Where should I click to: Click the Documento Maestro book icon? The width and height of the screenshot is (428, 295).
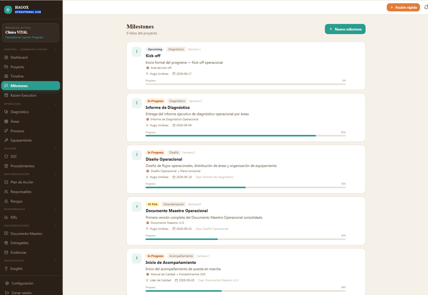click(x=6, y=234)
